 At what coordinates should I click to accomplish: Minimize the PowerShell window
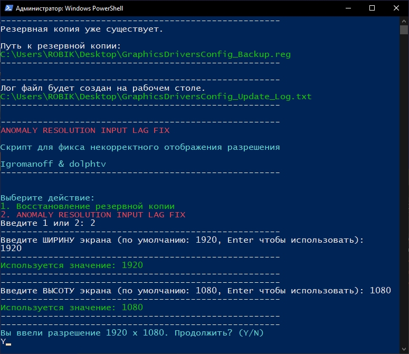(x=348, y=8)
